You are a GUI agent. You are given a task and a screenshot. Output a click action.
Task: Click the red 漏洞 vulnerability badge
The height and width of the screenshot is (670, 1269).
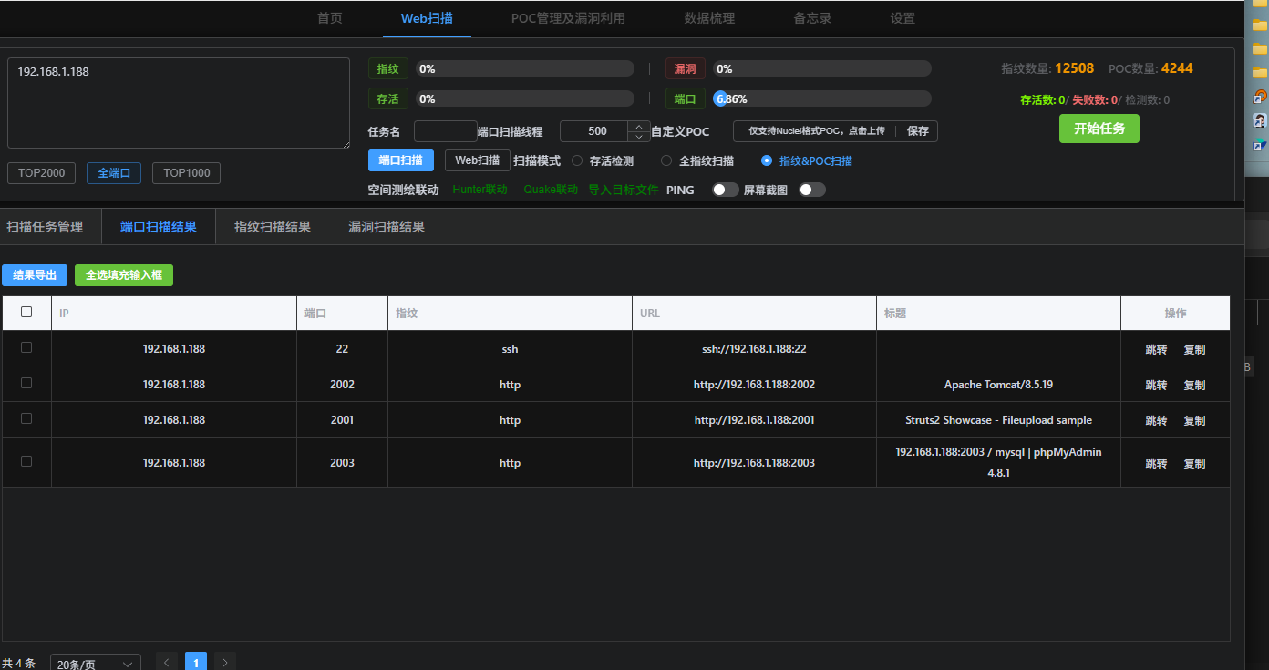pyautogui.click(x=685, y=67)
